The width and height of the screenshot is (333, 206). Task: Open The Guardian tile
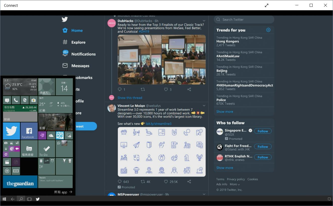click(x=20, y=182)
